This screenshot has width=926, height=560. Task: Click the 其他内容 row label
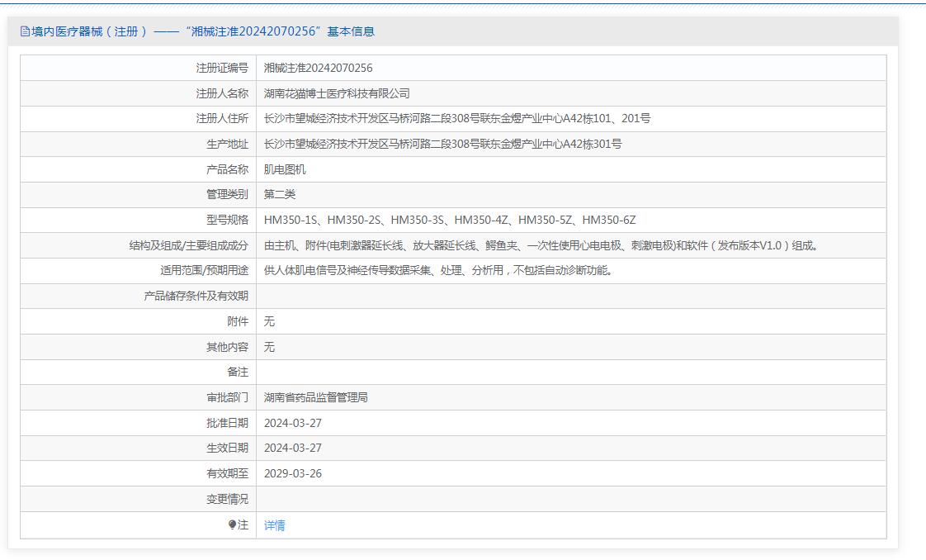[227, 347]
